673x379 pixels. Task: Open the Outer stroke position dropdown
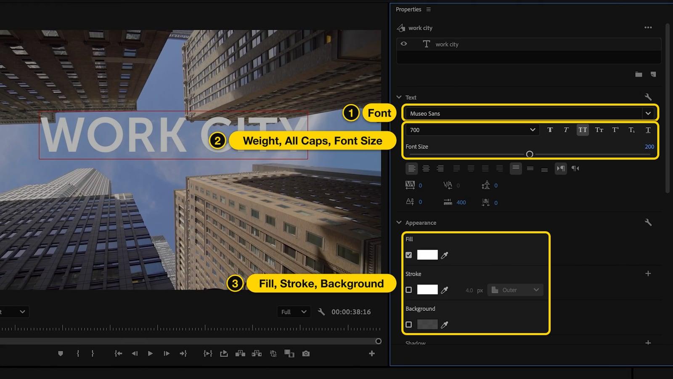[515, 290]
